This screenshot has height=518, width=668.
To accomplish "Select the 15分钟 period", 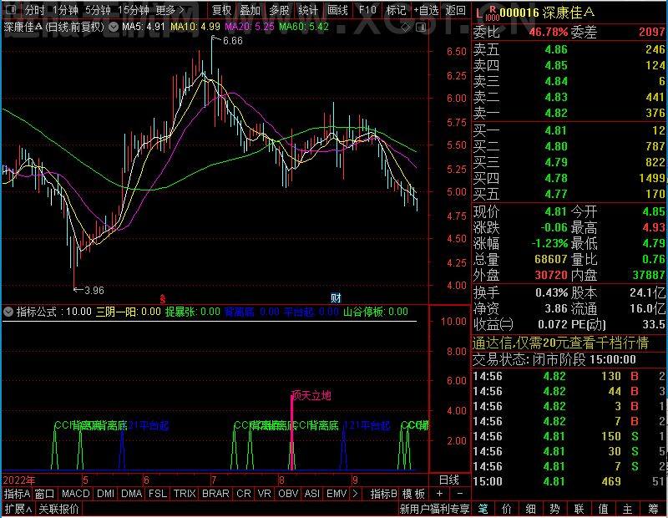I will tap(133, 10).
